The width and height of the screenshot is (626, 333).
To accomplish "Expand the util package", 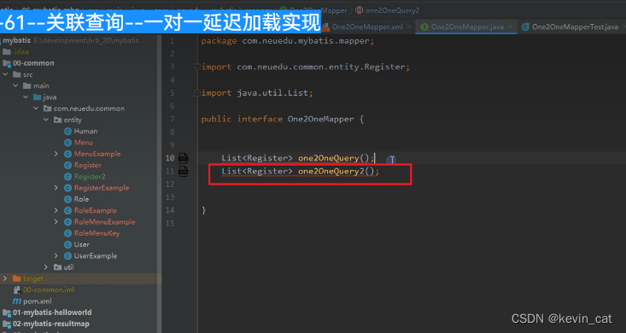I will point(46,267).
